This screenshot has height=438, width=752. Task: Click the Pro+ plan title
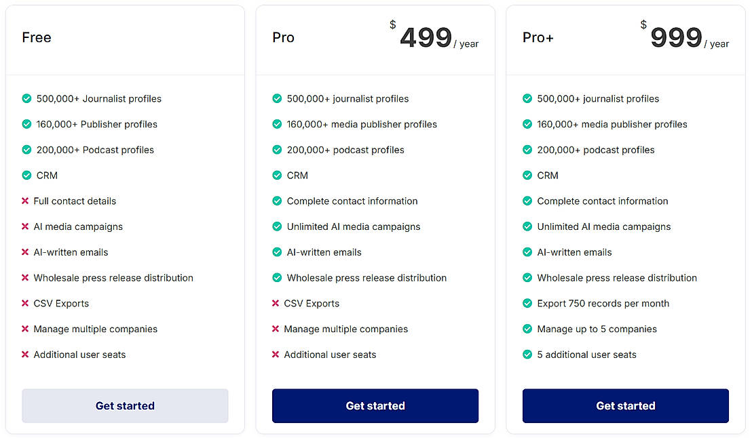tap(538, 38)
